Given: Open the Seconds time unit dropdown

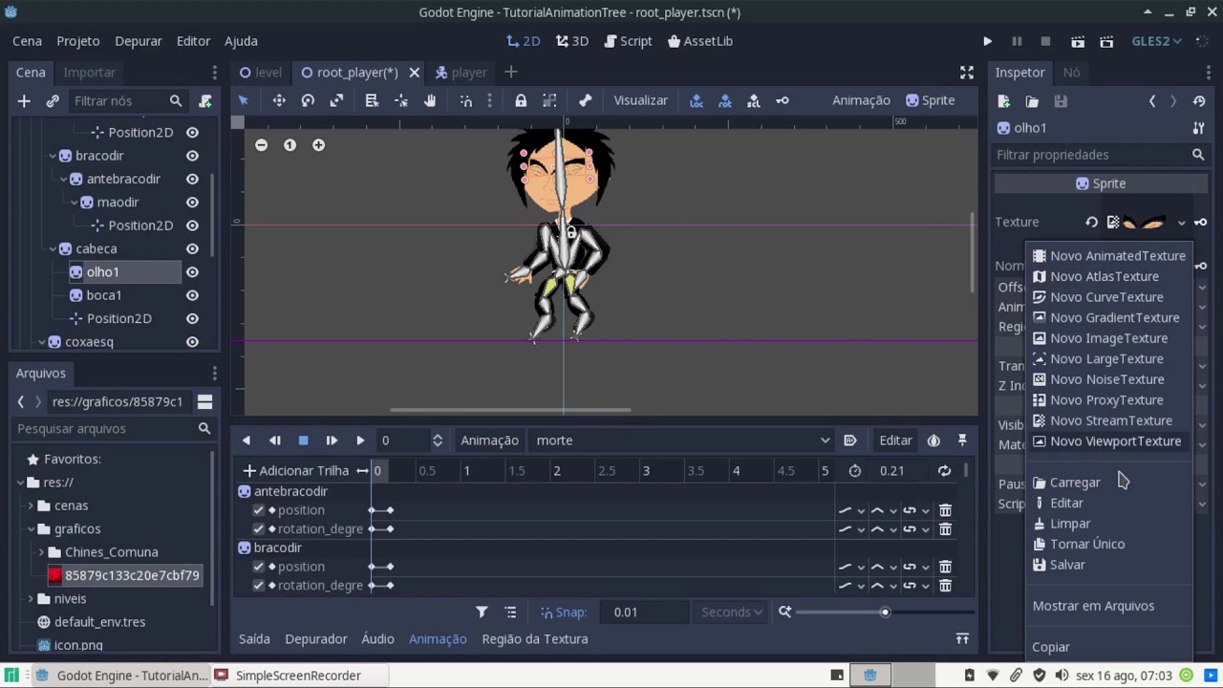Looking at the screenshot, I should coord(732,613).
